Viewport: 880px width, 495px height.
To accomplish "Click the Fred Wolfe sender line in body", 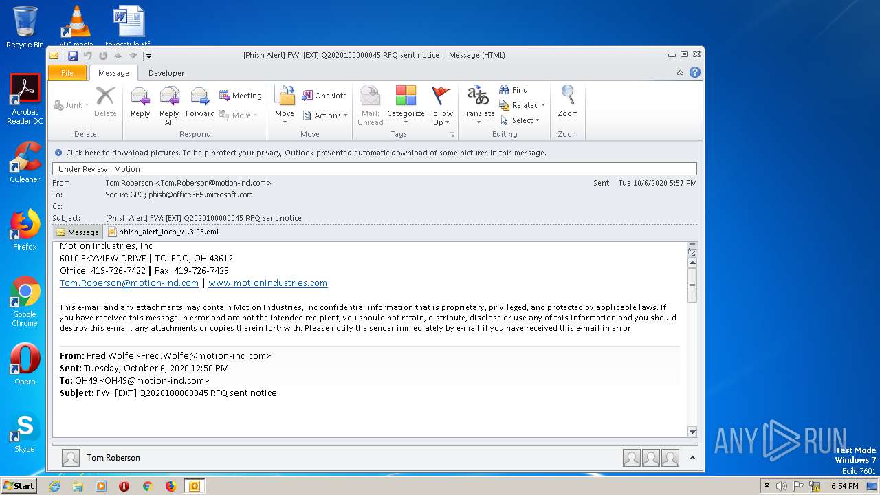I will pyautogui.click(x=166, y=356).
